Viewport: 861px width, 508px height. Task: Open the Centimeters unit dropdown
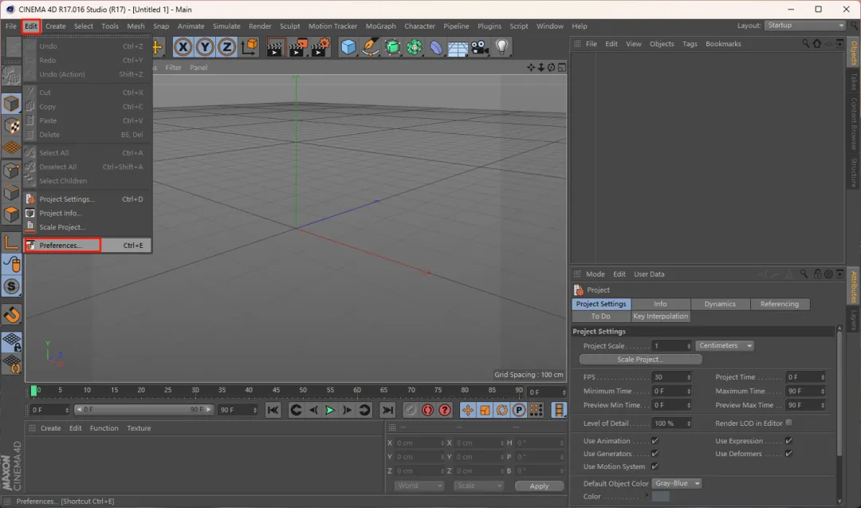coord(725,346)
